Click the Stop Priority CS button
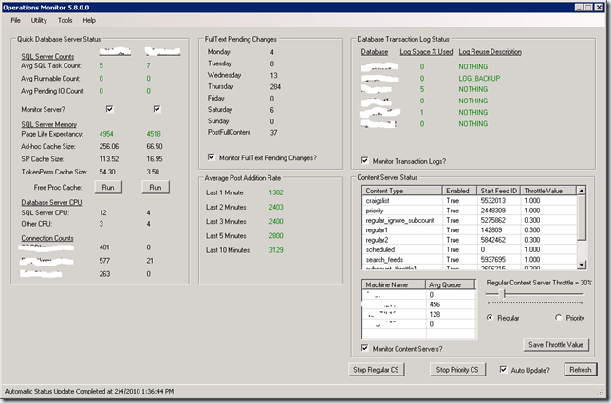 click(x=457, y=370)
